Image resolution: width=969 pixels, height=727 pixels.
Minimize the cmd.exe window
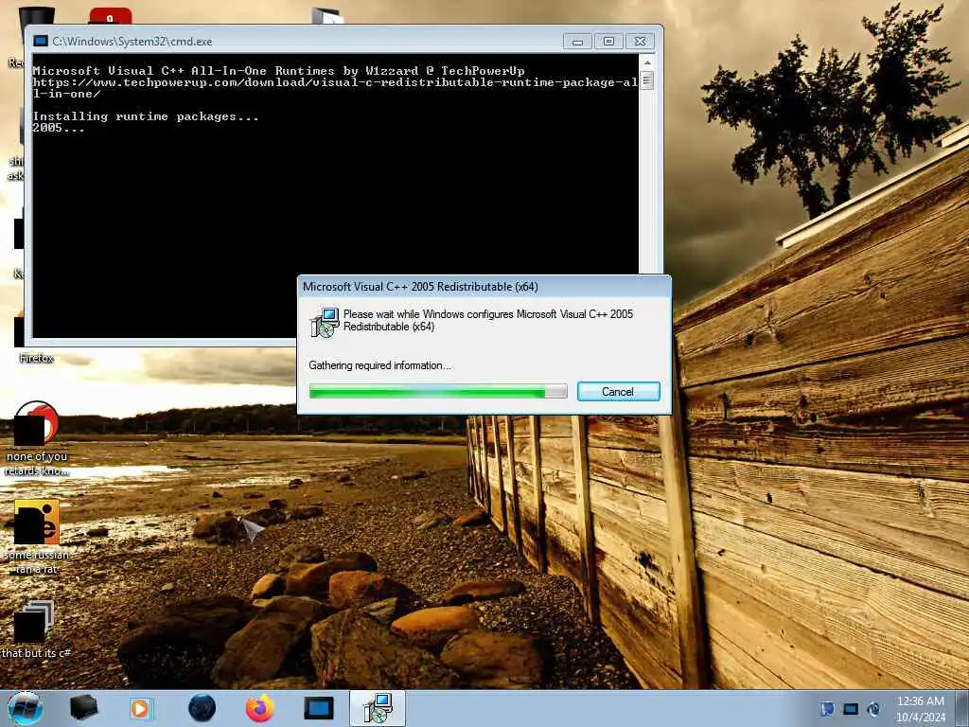tap(577, 42)
